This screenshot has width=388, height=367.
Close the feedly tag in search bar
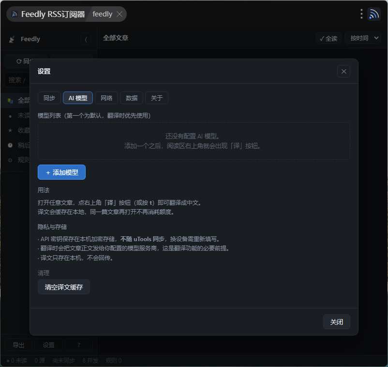pyautogui.click(x=119, y=14)
